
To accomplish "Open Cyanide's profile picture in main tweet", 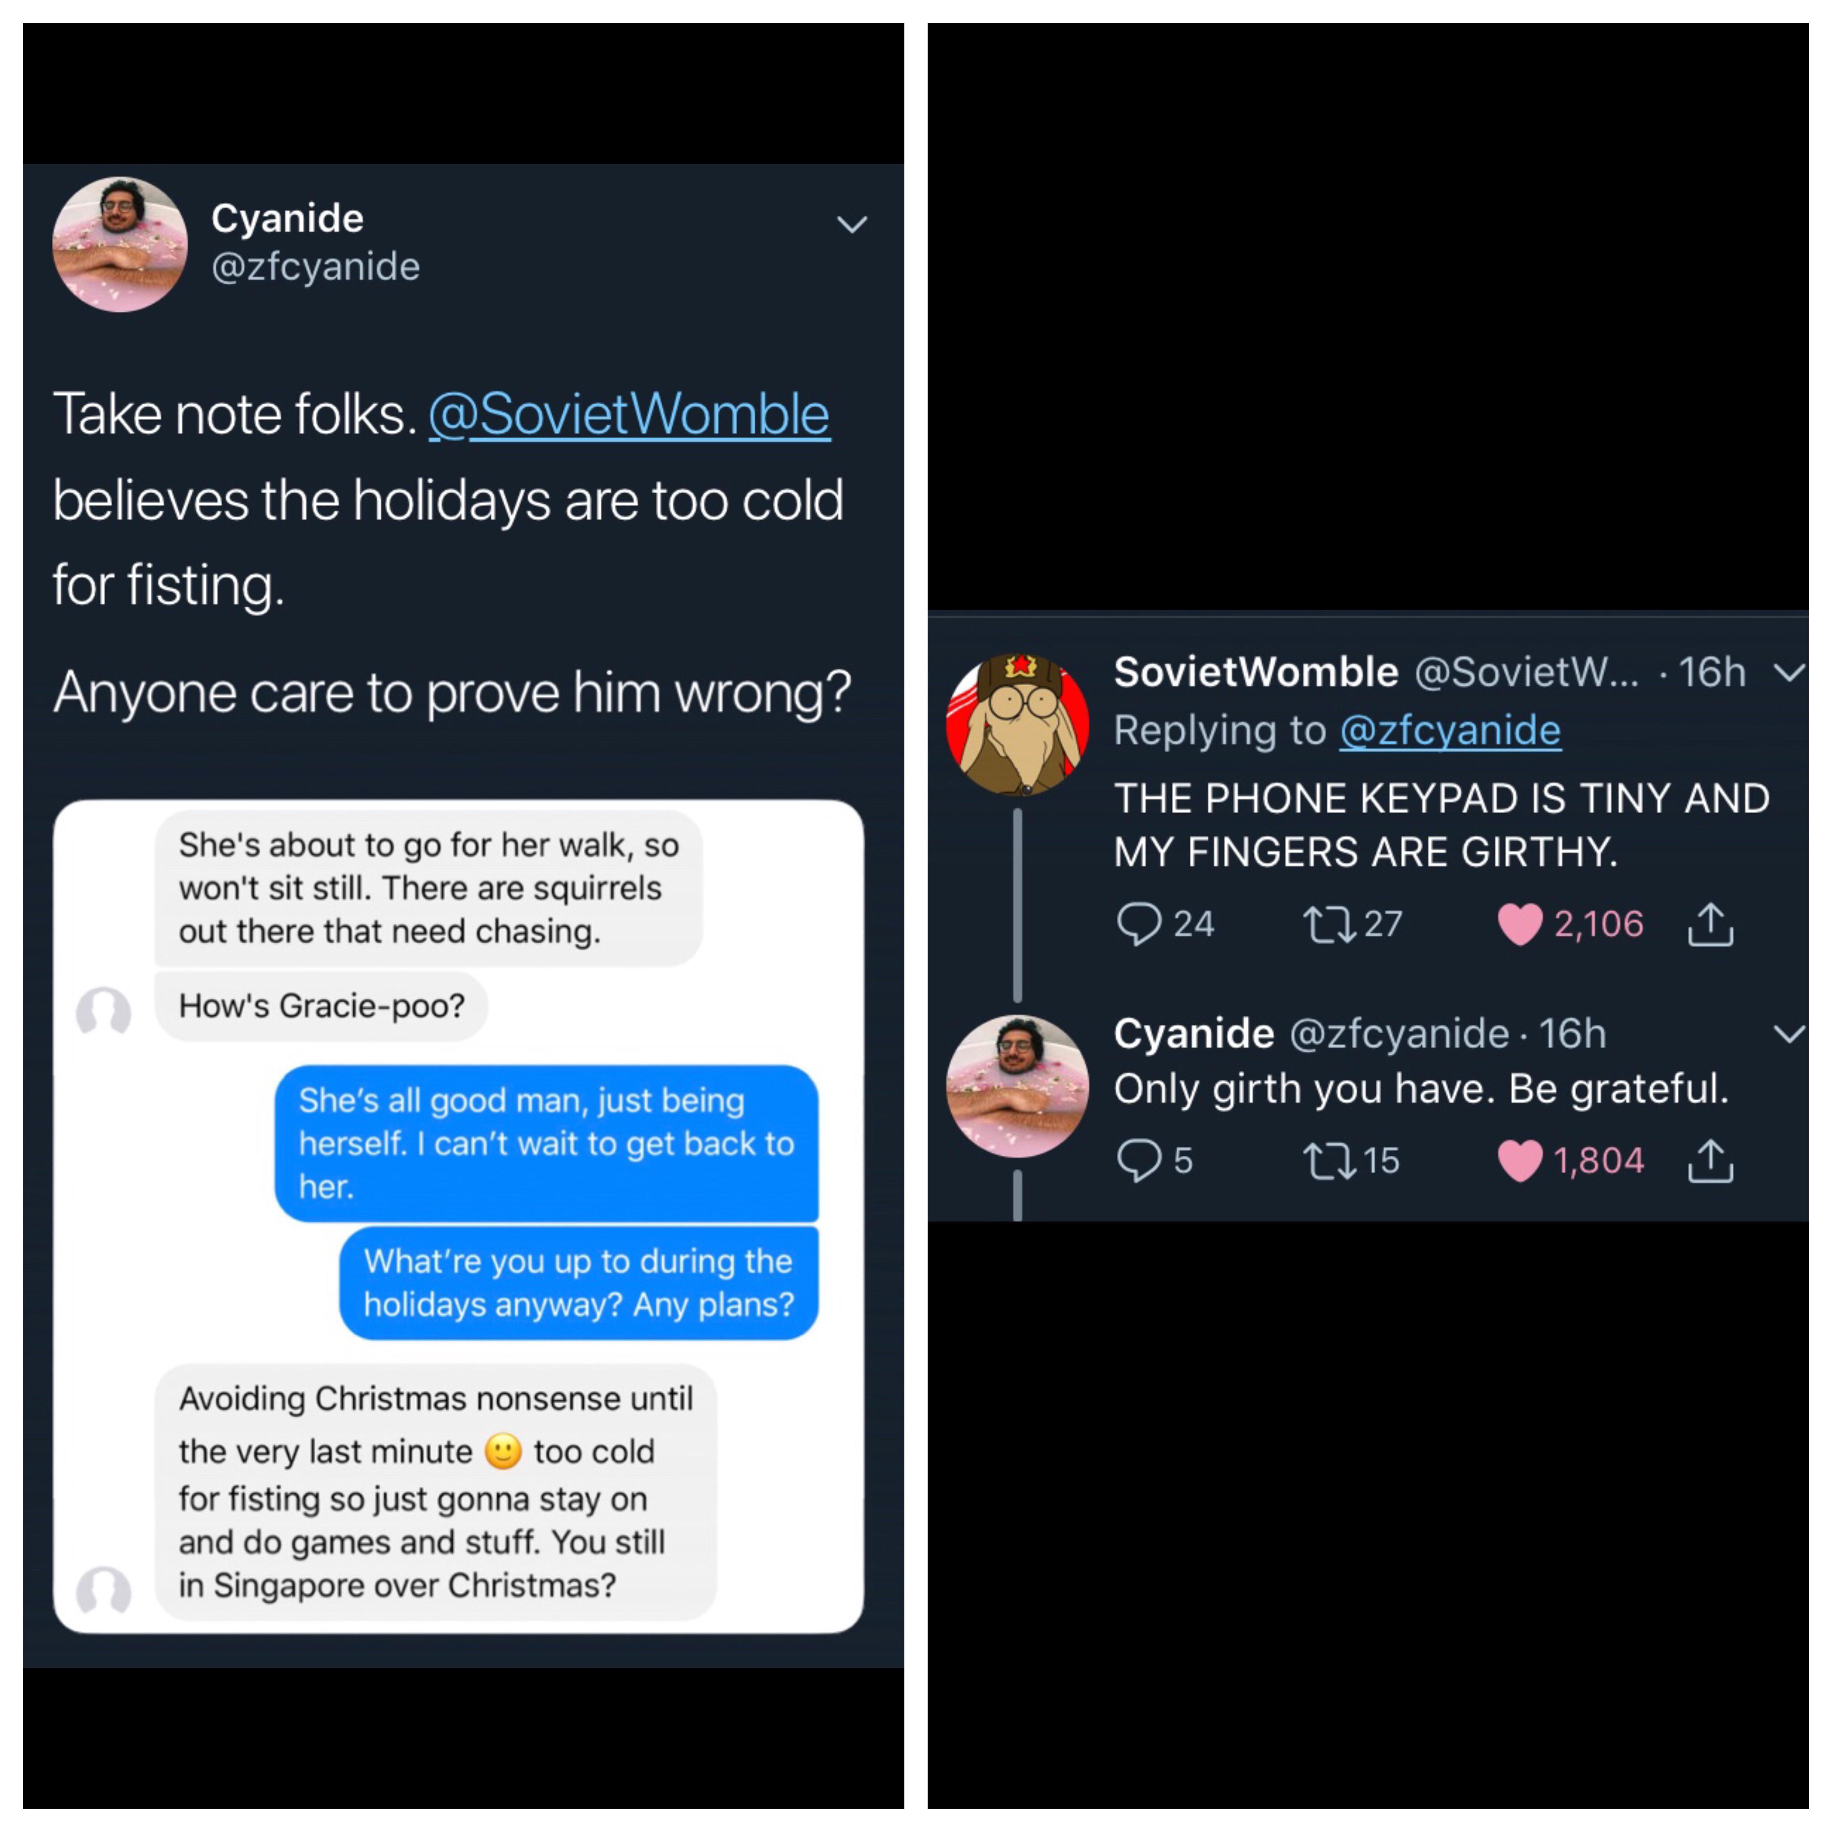I will click(119, 244).
